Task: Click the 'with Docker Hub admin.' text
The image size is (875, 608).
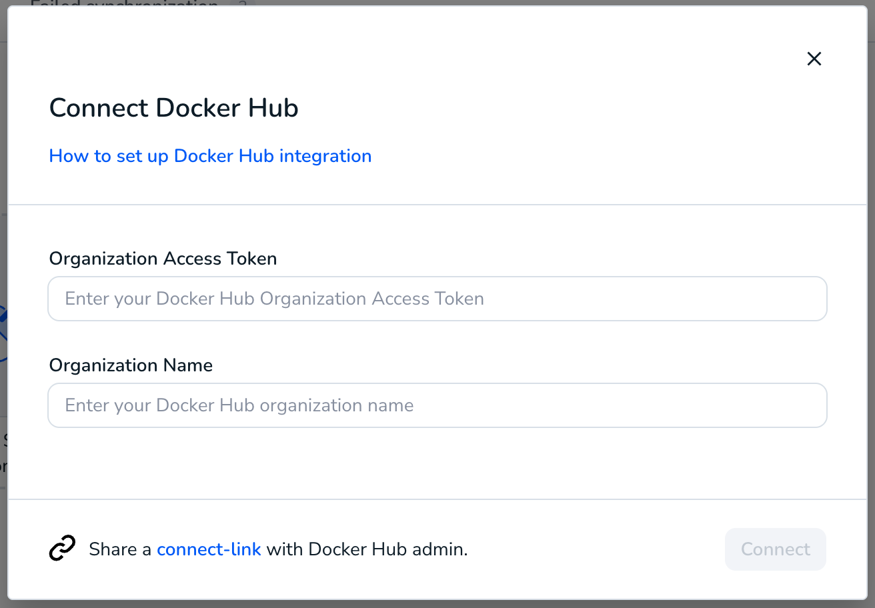Action: point(367,549)
